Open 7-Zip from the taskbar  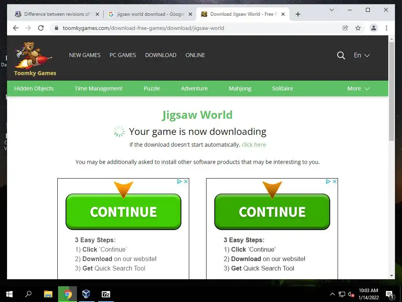106,294
